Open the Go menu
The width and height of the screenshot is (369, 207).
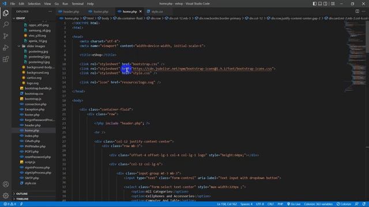(57, 3)
